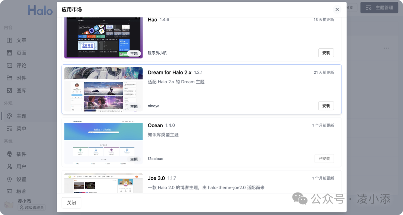Click the 已安装 button for Ocean
Screen dimensions: 403x215
[324, 158]
